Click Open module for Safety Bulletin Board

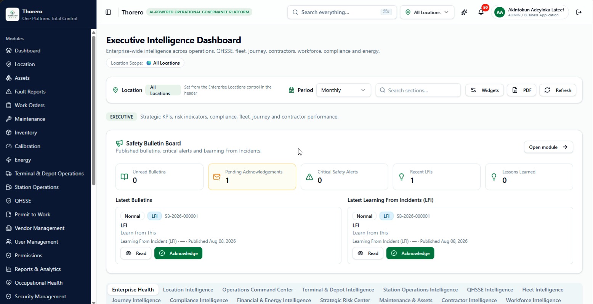coord(548,147)
